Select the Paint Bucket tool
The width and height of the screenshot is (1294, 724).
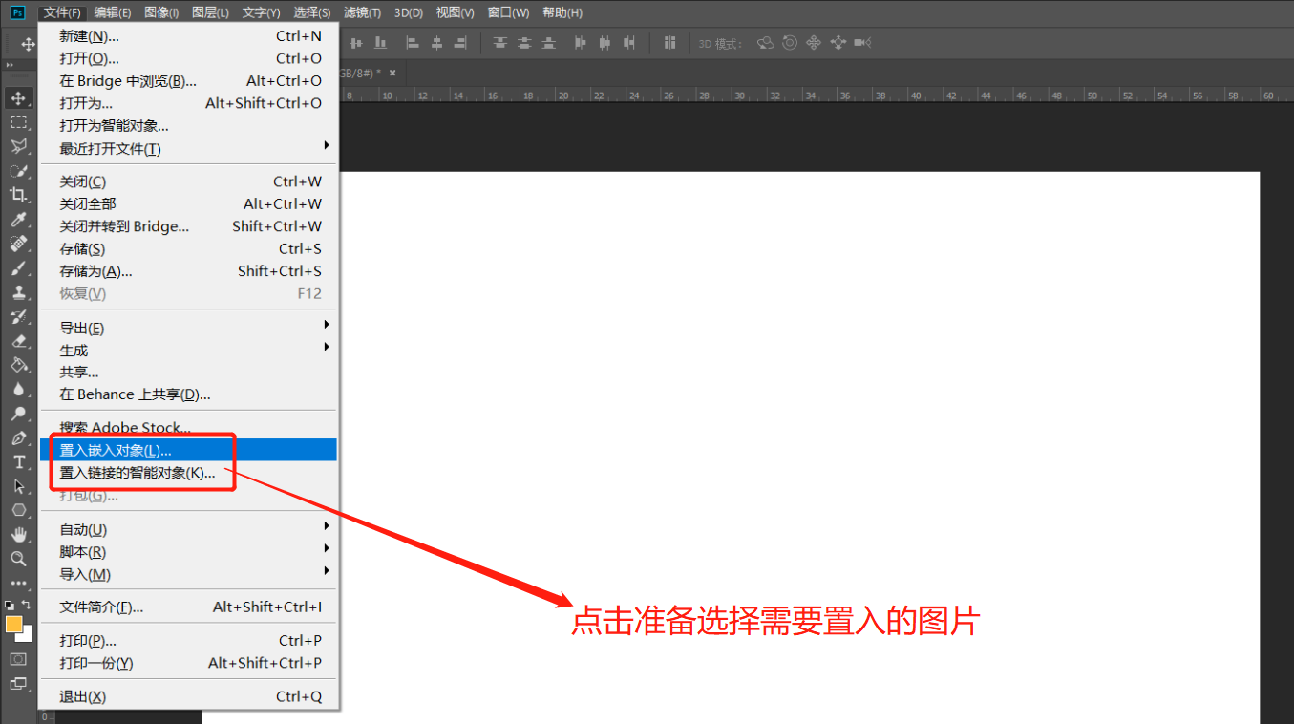coord(18,365)
